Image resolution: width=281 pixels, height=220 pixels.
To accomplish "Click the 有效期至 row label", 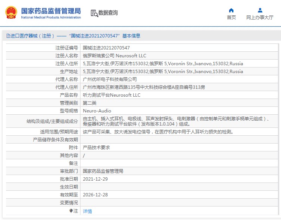I will 69,195.
